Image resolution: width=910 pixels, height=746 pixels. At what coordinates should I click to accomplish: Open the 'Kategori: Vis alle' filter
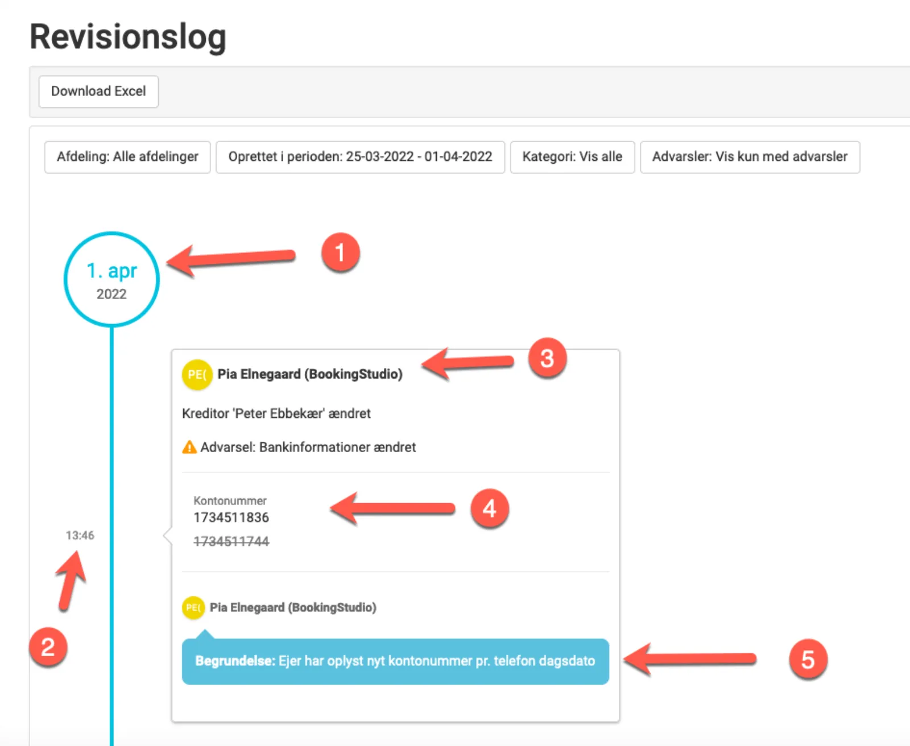(x=572, y=157)
